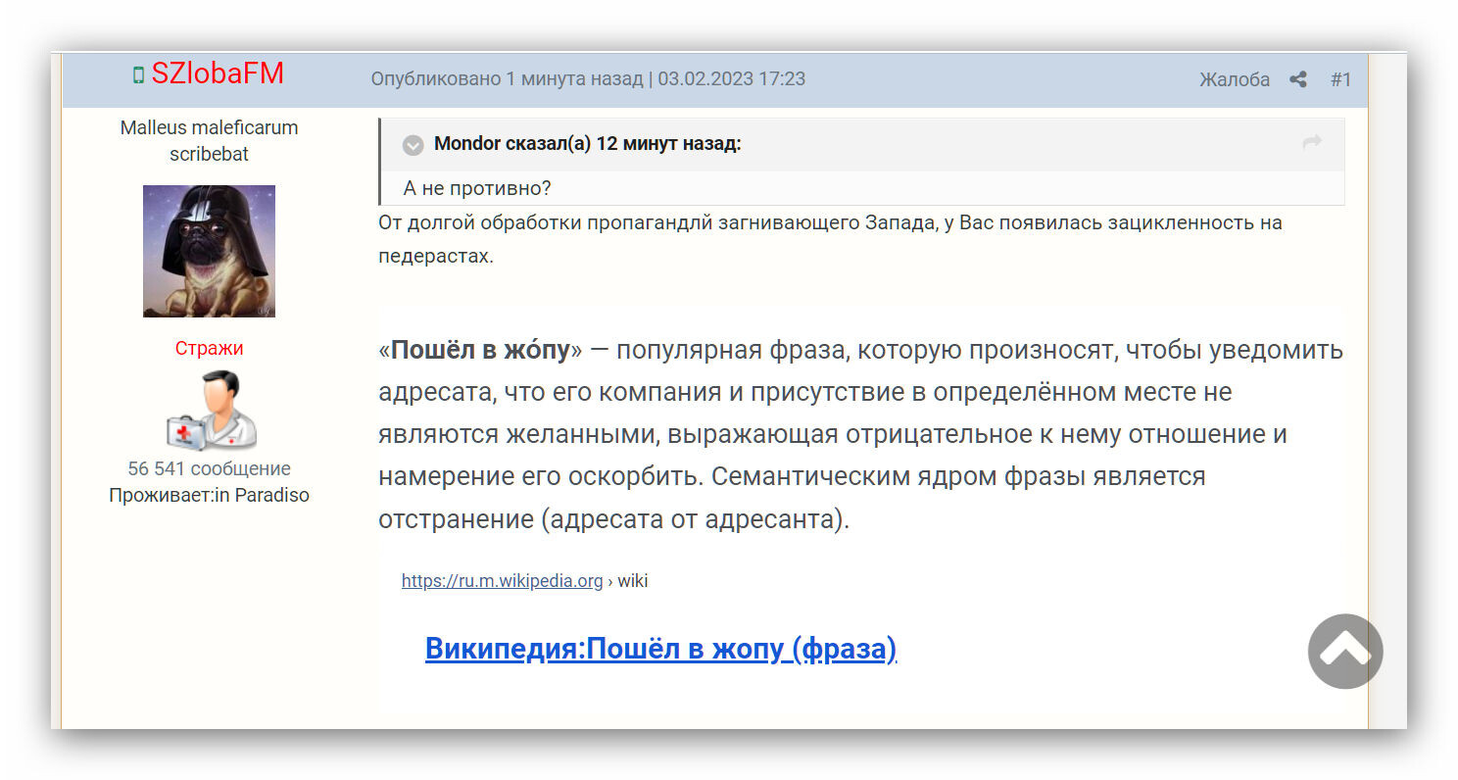Open SZlobaFM user profile
1458x780 pixels.
click(x=218, y=74)
